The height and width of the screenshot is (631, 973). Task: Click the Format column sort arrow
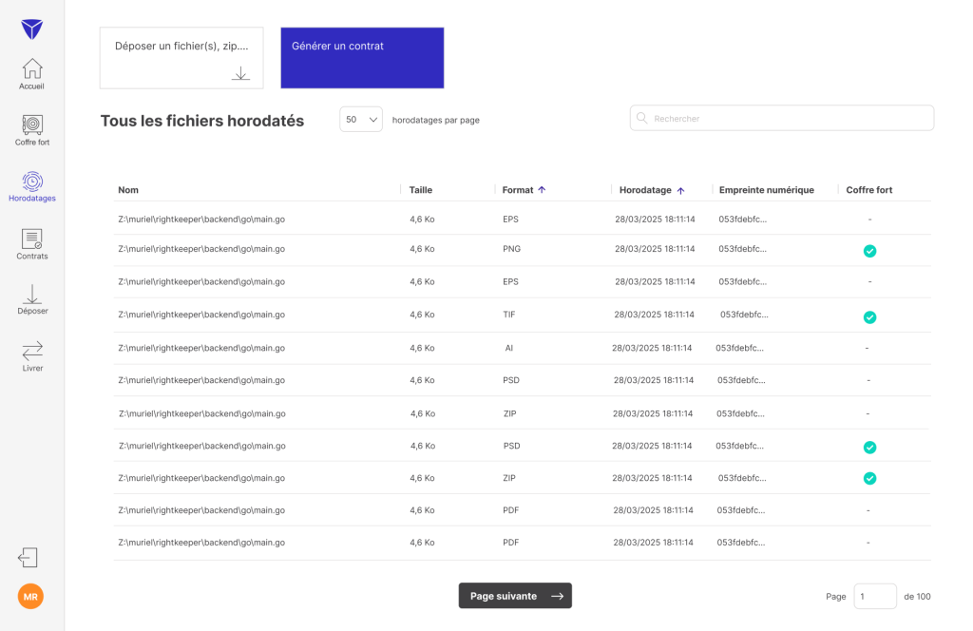pos(542,190)
